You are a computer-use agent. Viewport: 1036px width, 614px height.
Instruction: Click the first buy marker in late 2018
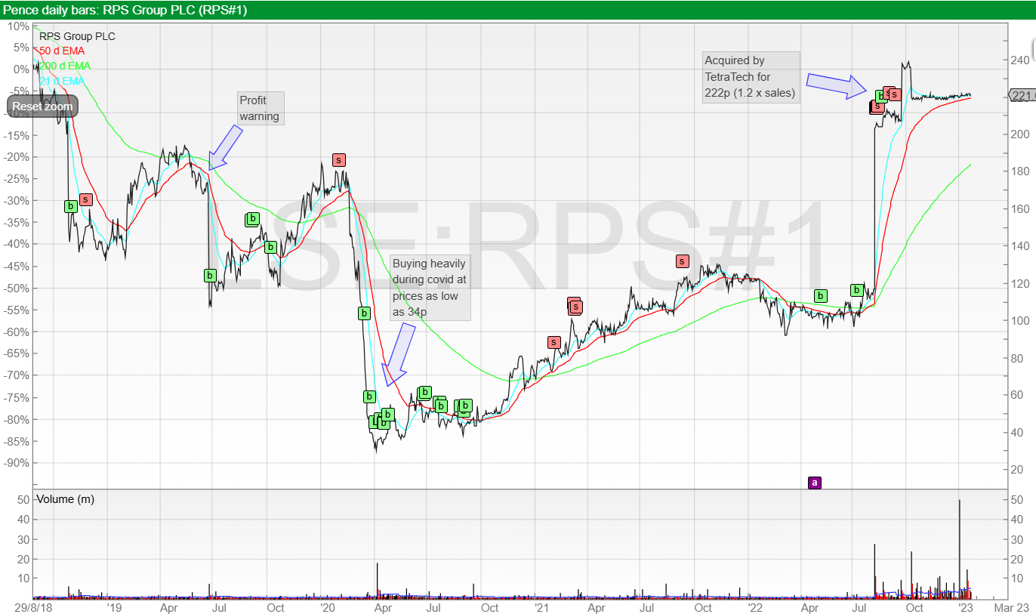[70, 205]
